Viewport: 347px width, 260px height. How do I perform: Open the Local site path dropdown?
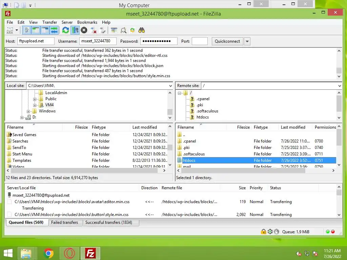pyautogui.click(x=170, y=86)
